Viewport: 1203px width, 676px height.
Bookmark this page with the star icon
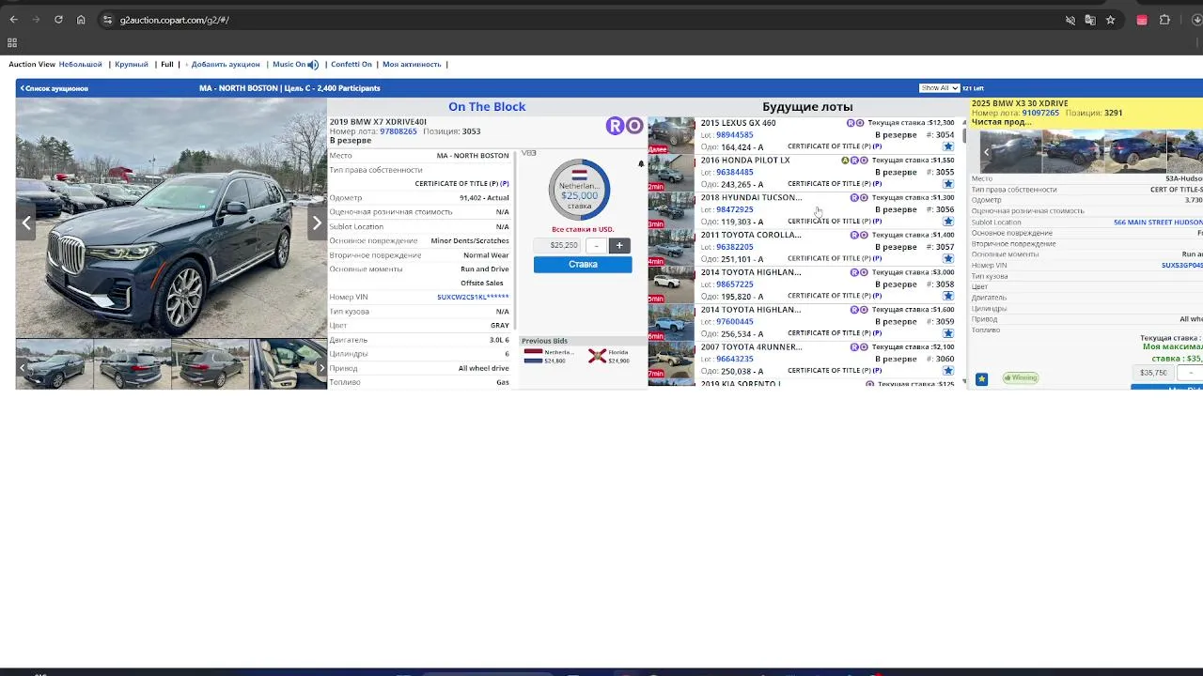tap(1110, 20)
